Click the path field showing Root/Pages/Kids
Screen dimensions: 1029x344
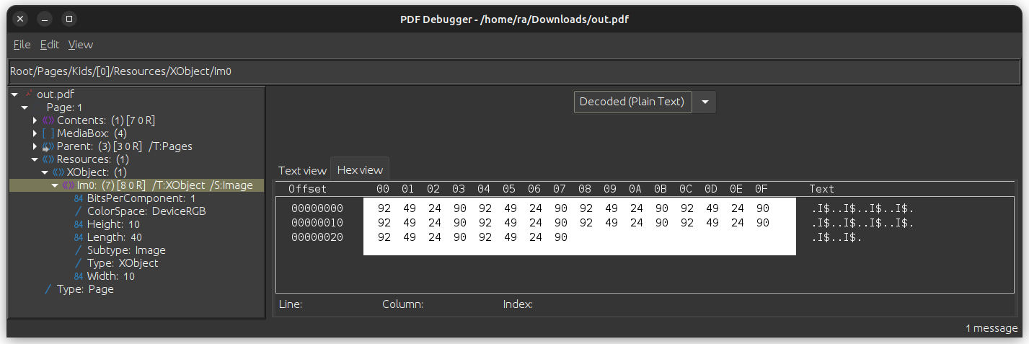coord(505,71)
